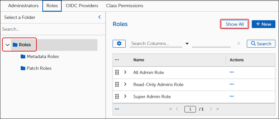Click the Show All button

(x=234, y=24)
